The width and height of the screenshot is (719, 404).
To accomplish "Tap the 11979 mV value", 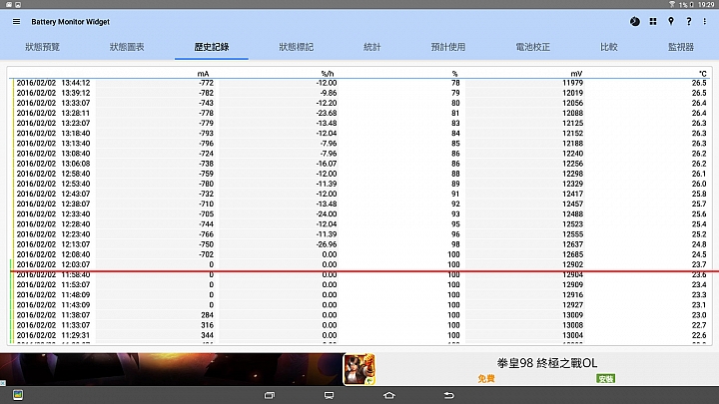I will [573, 83].
